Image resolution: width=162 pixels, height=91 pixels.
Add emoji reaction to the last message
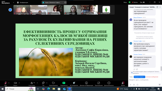click(x=137, y=69)
